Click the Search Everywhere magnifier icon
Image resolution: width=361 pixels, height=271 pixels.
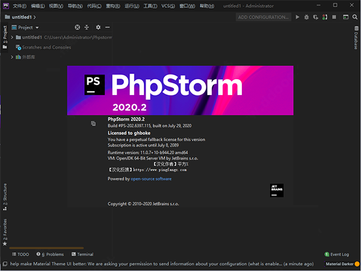[355, 17]
